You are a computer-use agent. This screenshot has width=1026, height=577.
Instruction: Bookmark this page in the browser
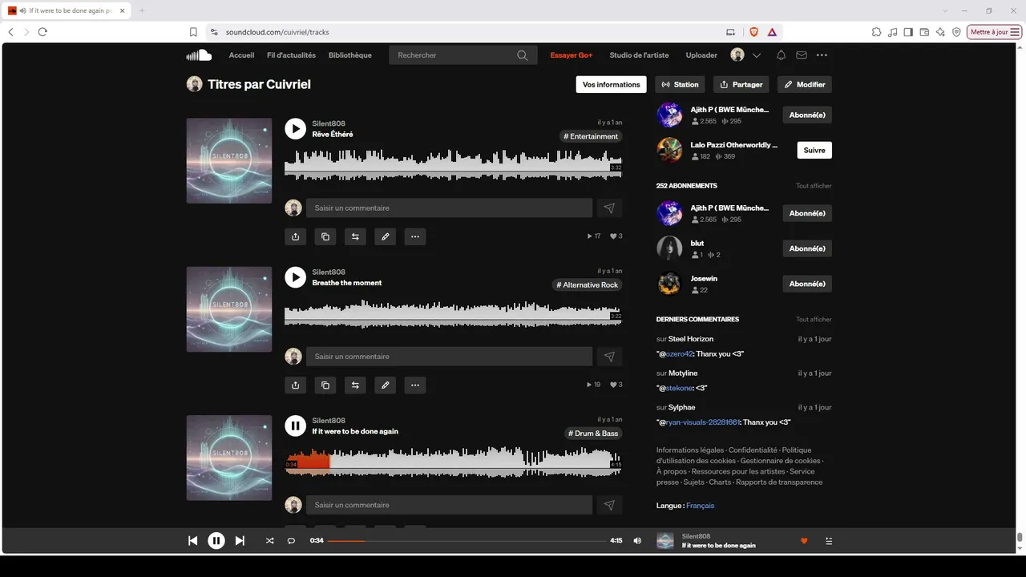193,32
